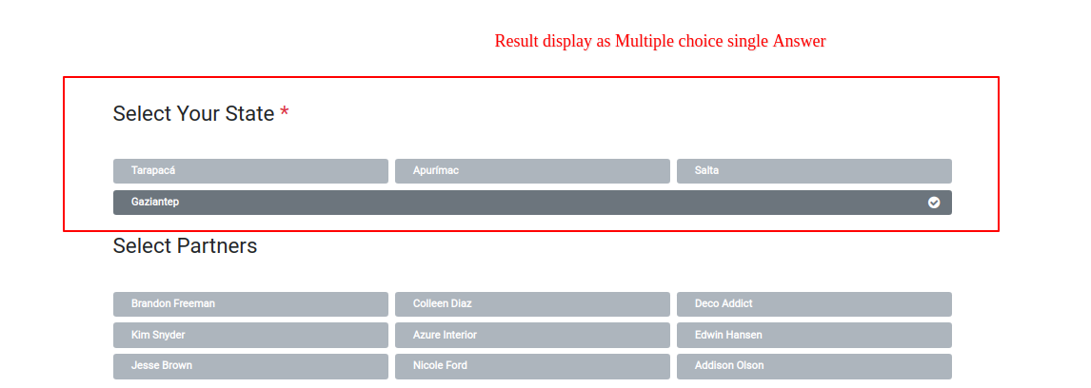Click the checkmark icon on Gaziantep
This screenshot has height=388, width=1091.
tap(934, 203)
